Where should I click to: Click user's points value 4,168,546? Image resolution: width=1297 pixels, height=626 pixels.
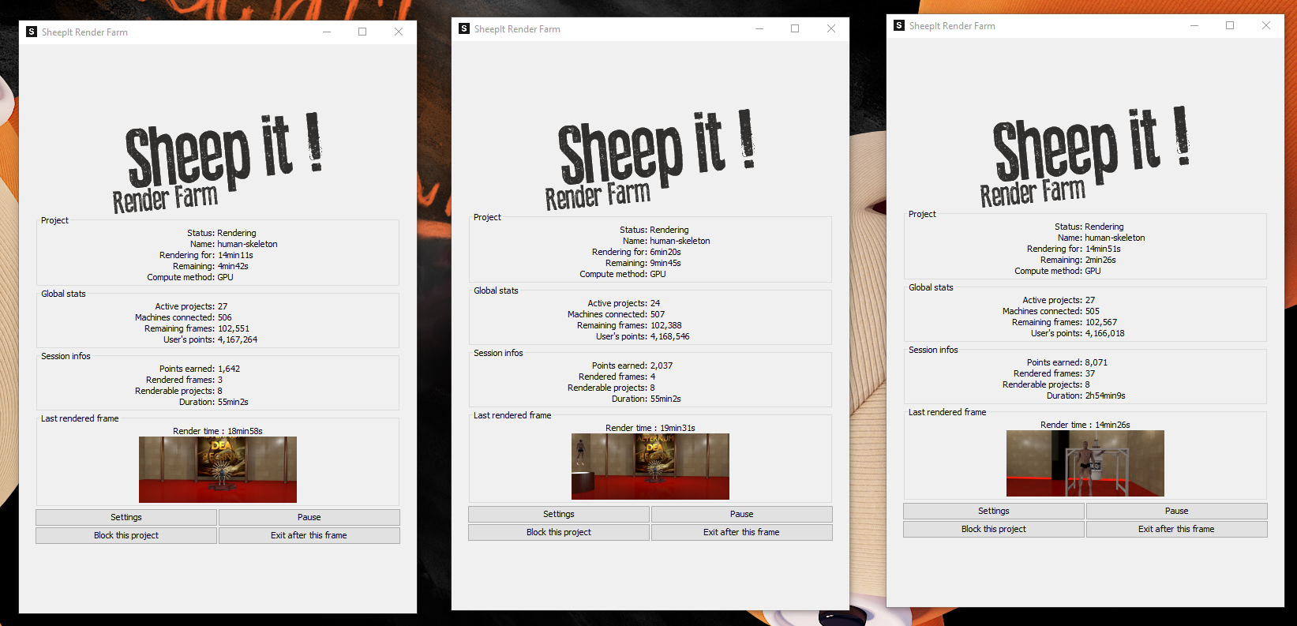670,336
